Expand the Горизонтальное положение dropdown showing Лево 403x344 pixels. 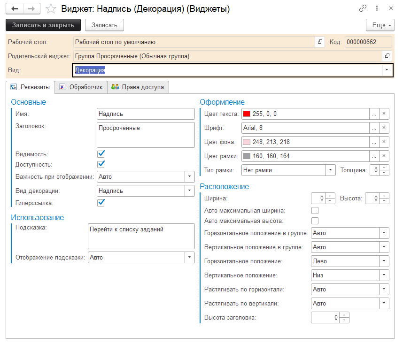[x=384, y=261]
